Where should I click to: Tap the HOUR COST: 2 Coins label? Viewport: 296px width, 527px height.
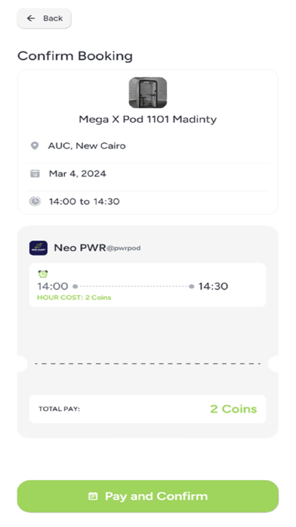coord(74,298)
